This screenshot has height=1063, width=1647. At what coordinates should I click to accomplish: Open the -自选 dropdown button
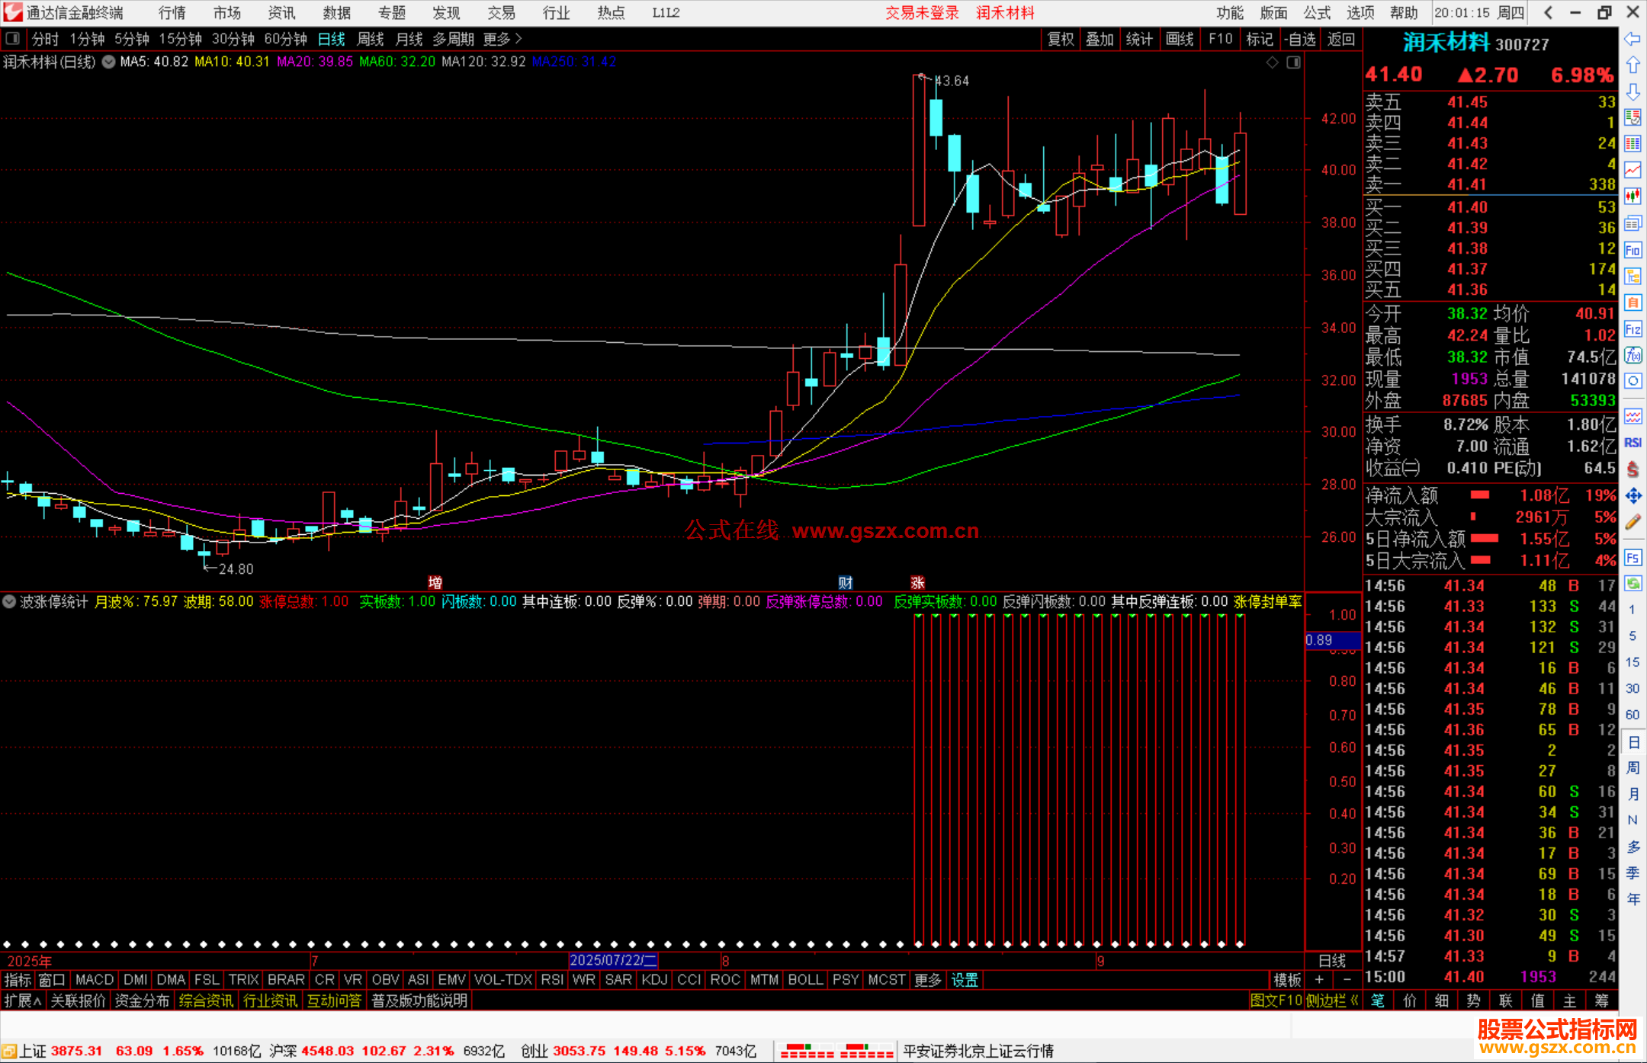1299,39
